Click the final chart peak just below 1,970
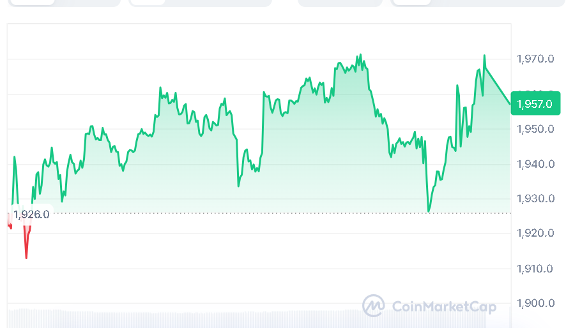The height and width of the screenshot is (328, 566). click(x=484, y=56)
